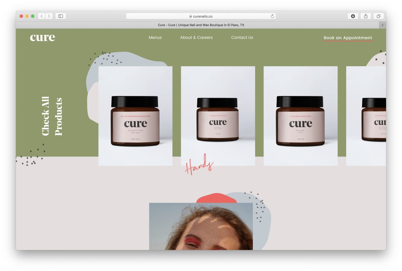Reload the page using the refresh icon
Image resolution: width=402 pixels, height=271 pixels.
point(272,16)
